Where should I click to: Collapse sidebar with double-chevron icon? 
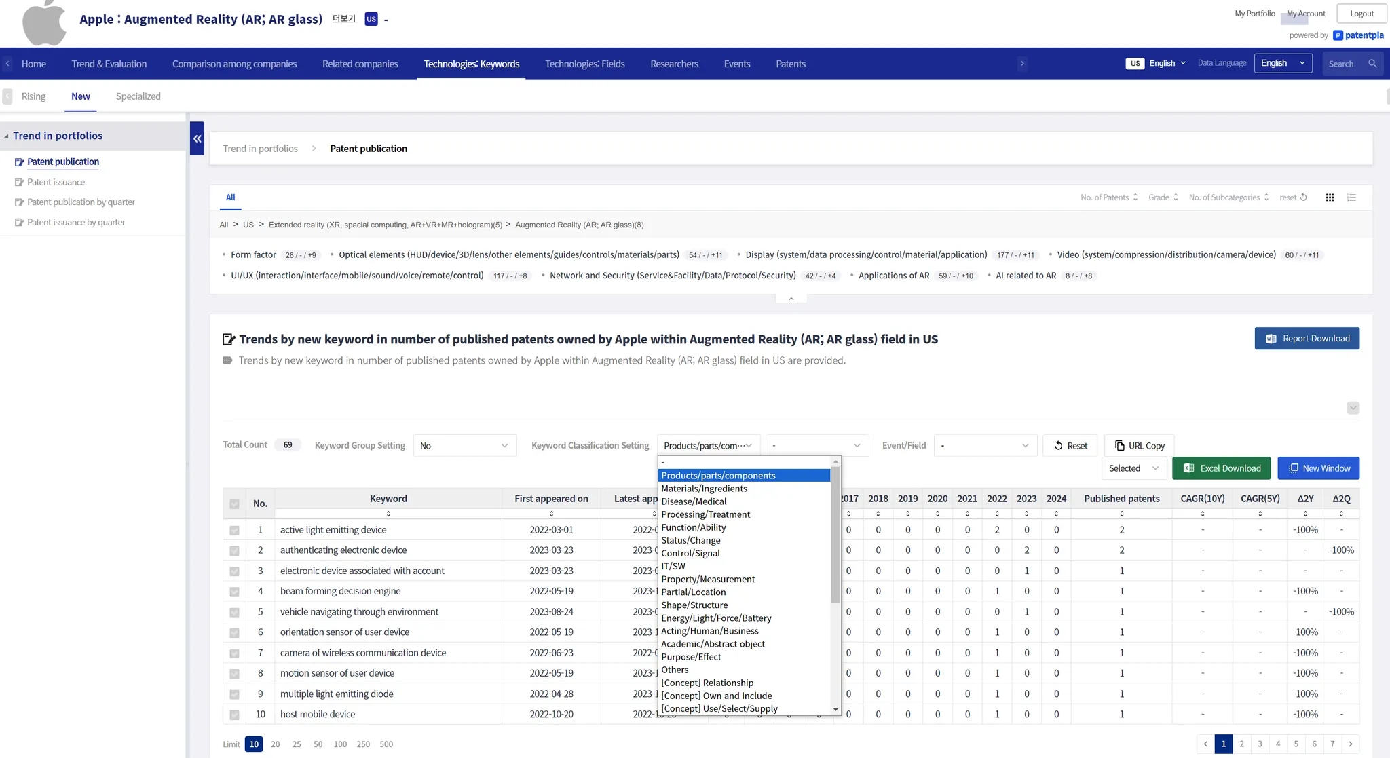point(197,138)
